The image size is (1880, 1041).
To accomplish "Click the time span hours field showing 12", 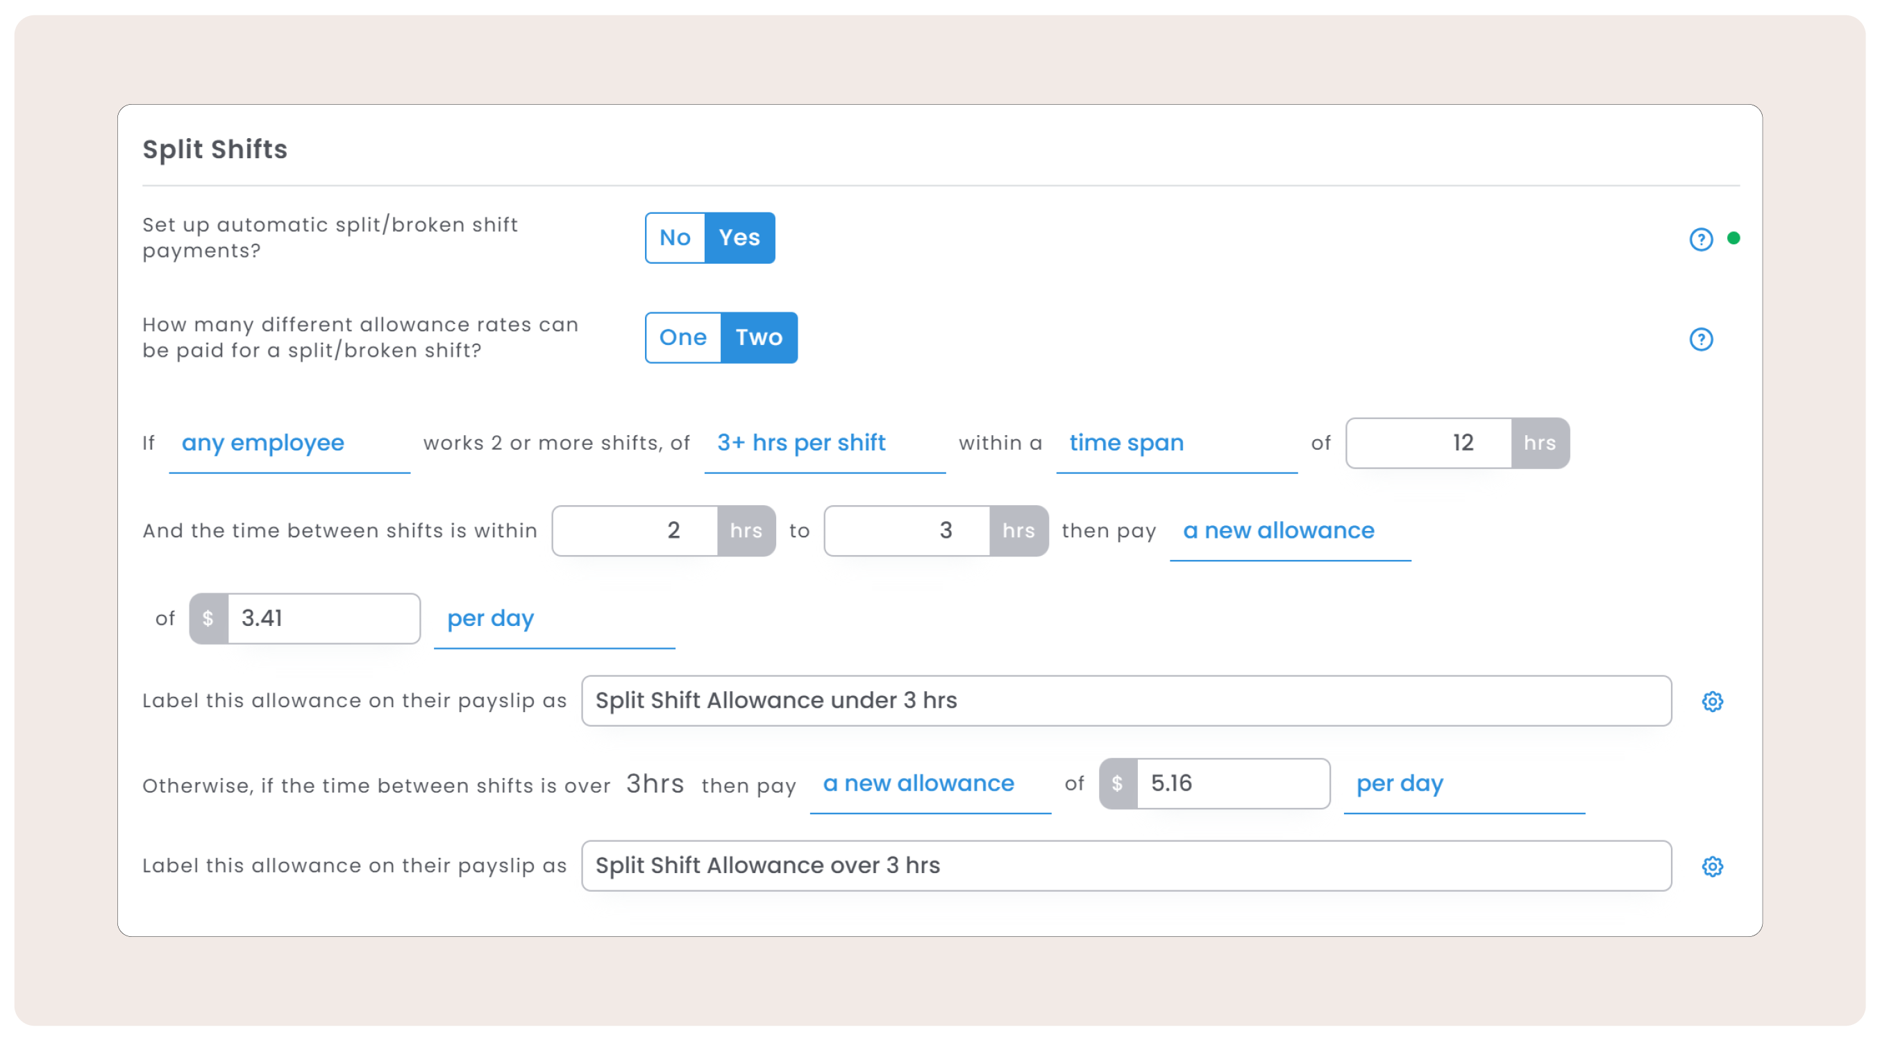I will (1428, 443).
